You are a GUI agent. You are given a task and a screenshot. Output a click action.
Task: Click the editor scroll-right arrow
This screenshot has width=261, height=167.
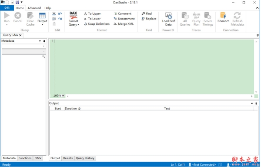point(252,96)
